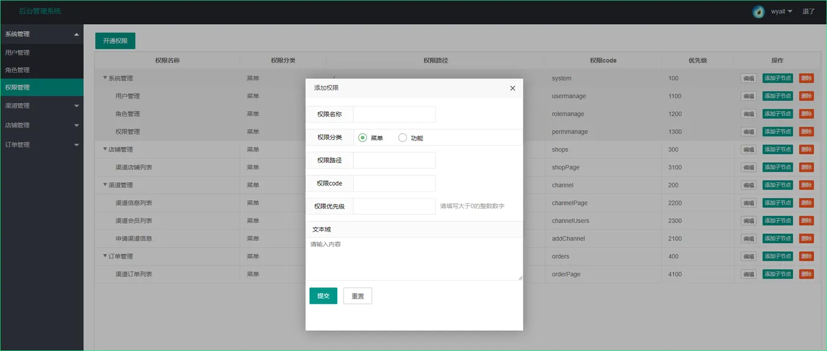Image resolution: width=827 pixels, height=351 pixels.
Task: Close the 添加权限 dialog with X icon
Action: [512, 88]
